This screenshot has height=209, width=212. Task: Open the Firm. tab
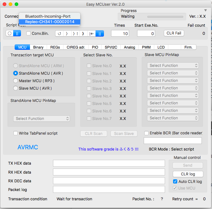click(188, 47)
